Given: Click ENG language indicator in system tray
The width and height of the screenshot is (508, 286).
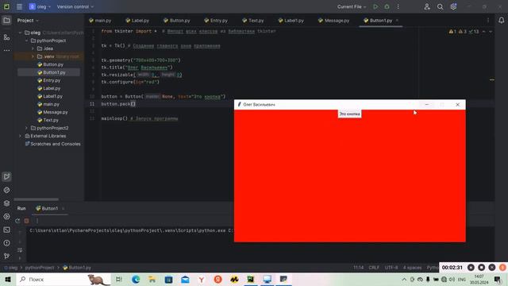Looking at the screenshot, I should (462, 279).
